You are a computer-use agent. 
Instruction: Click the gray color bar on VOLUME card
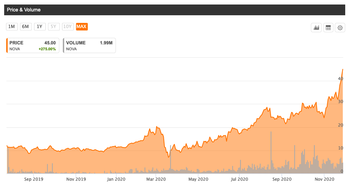click(x=63, y=45)
